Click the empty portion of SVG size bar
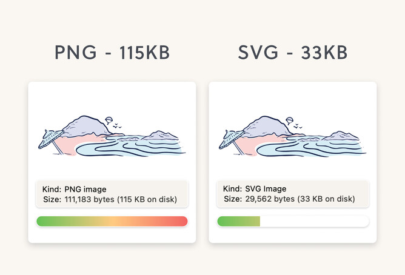405x275 pixels. pos(314,221)
